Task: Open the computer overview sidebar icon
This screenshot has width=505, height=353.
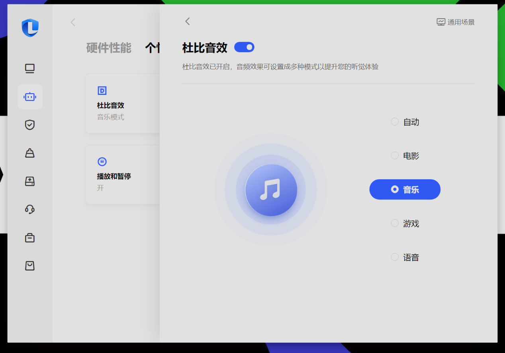Action: point(30,69)
